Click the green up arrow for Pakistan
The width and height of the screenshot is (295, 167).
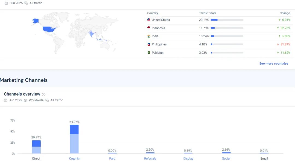click(x=278, y=53)
